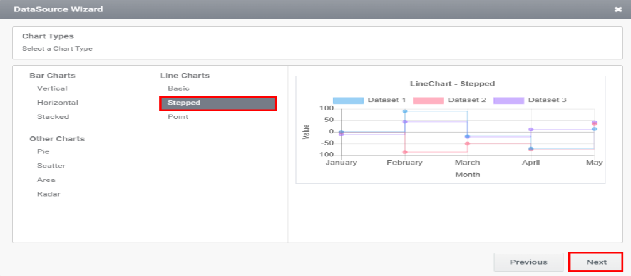Go back with the Previous button

(x=529, y=262)
